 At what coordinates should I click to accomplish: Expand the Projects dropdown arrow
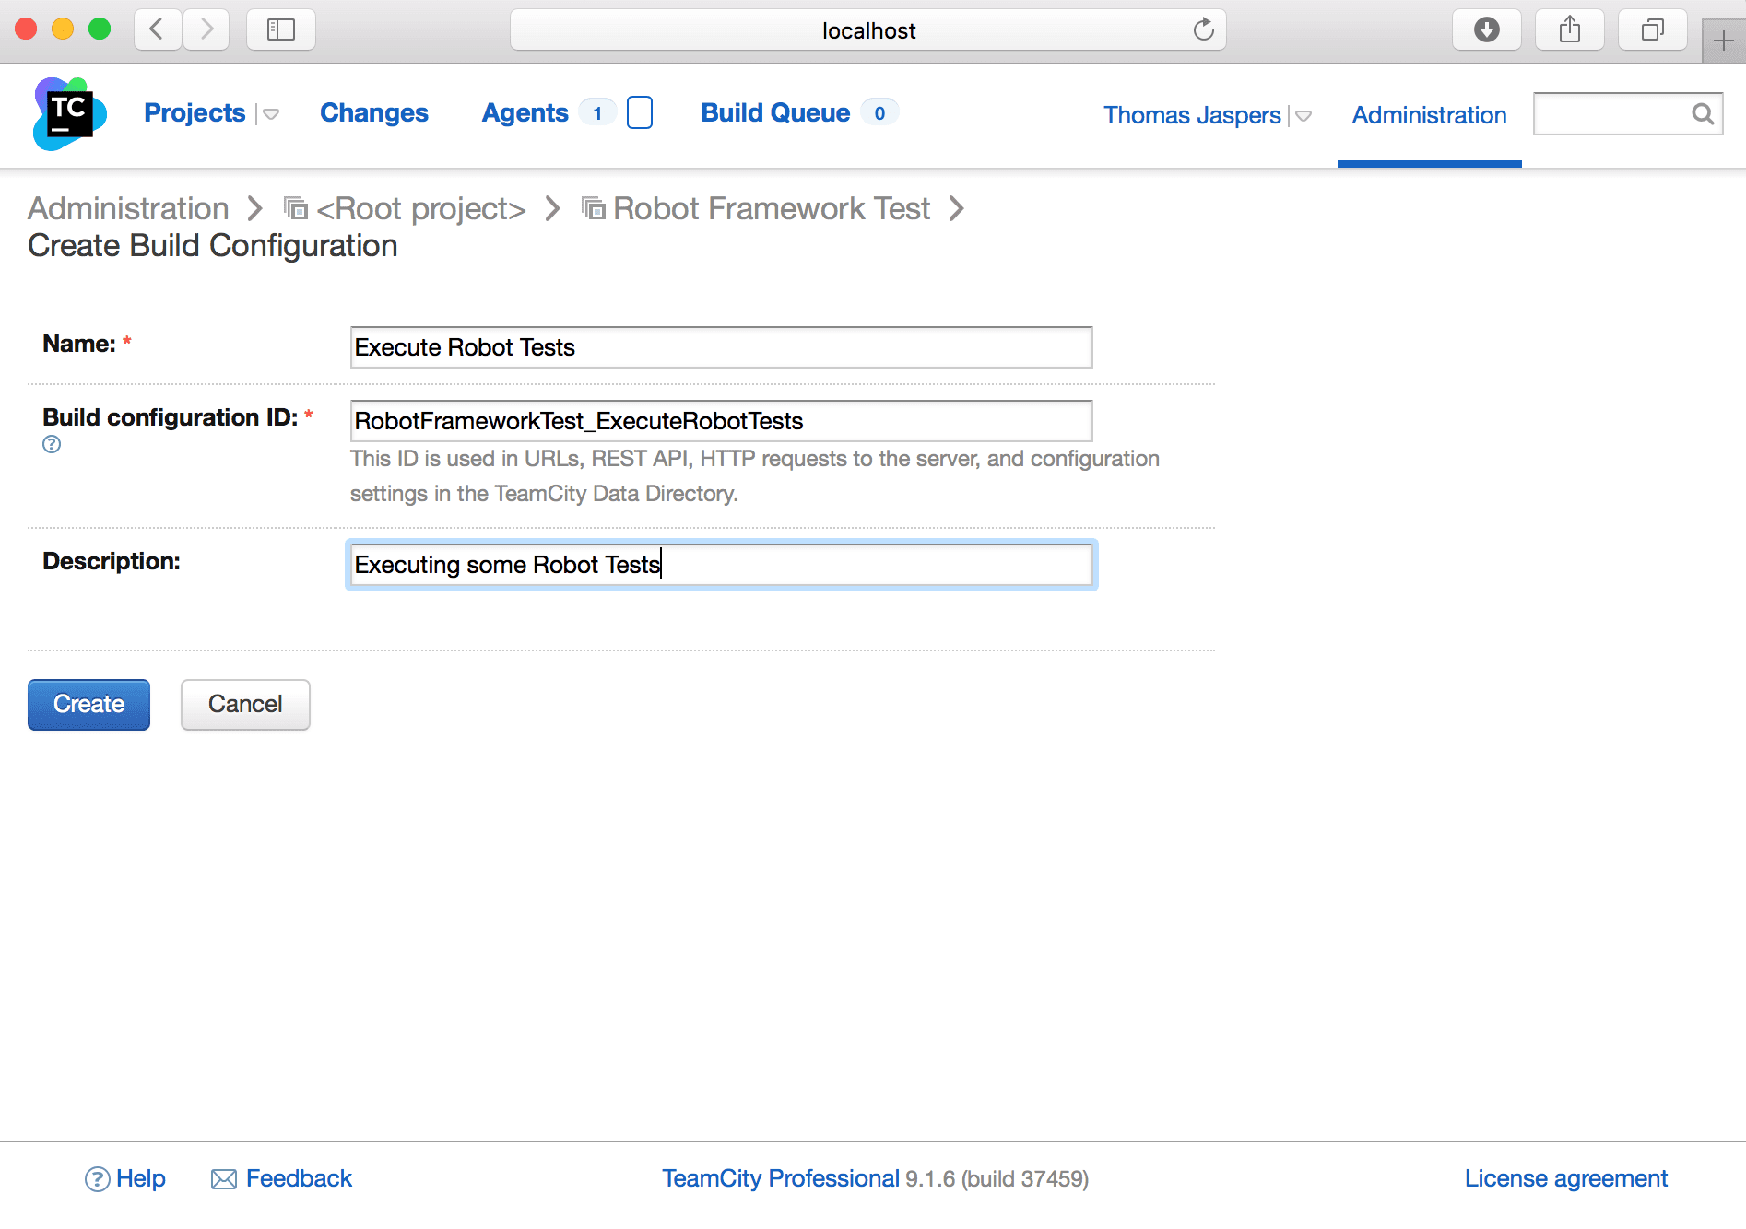pyautogui.click(x=271, y=114)
